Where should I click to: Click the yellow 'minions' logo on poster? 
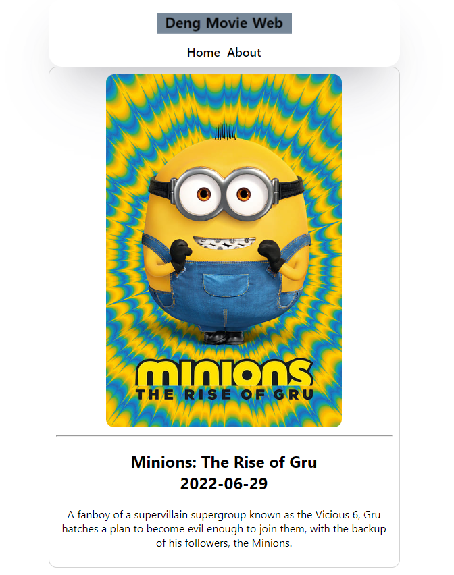(224, 373)
